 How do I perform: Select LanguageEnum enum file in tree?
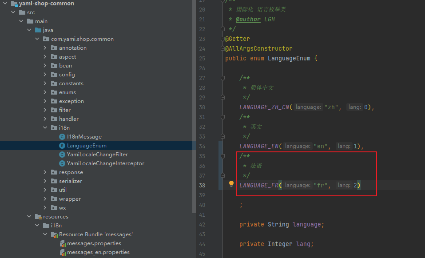click(x=87, y=146)
